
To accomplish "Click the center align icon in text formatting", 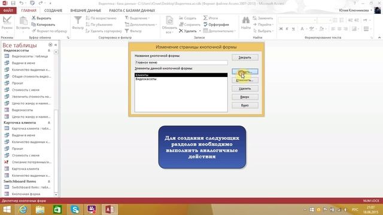I will 339,29.
